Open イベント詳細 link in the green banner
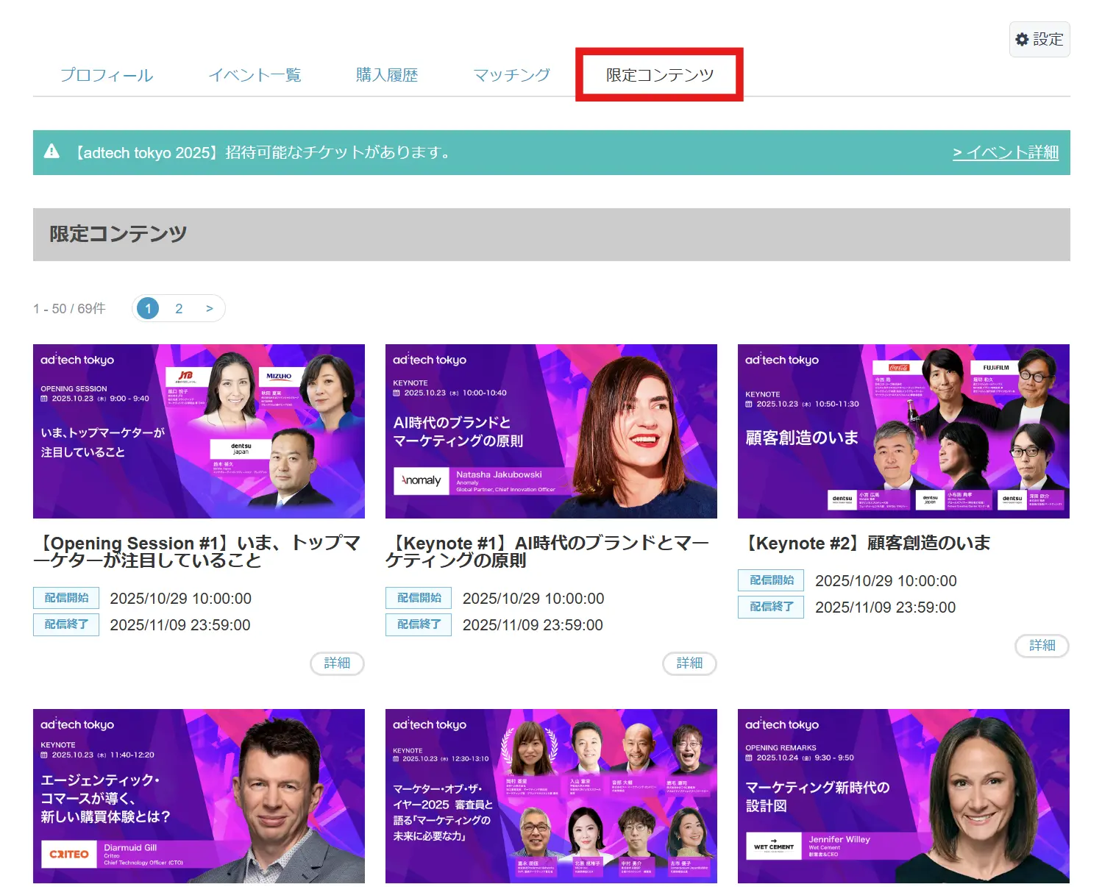 coord(1005,152)
